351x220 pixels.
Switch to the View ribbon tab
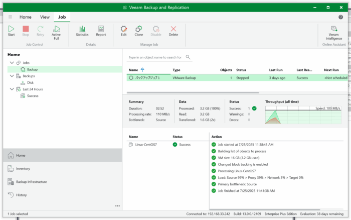click(x=45, y=17)
